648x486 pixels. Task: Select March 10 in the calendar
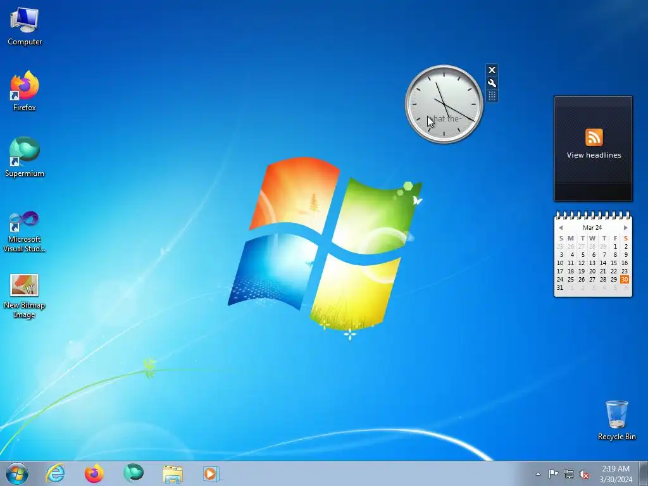tap(560, 263)
